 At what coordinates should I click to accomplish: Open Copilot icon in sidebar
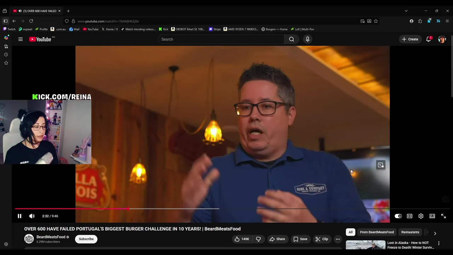click(6, 38)
